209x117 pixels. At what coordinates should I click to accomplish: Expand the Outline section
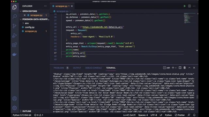27,111
